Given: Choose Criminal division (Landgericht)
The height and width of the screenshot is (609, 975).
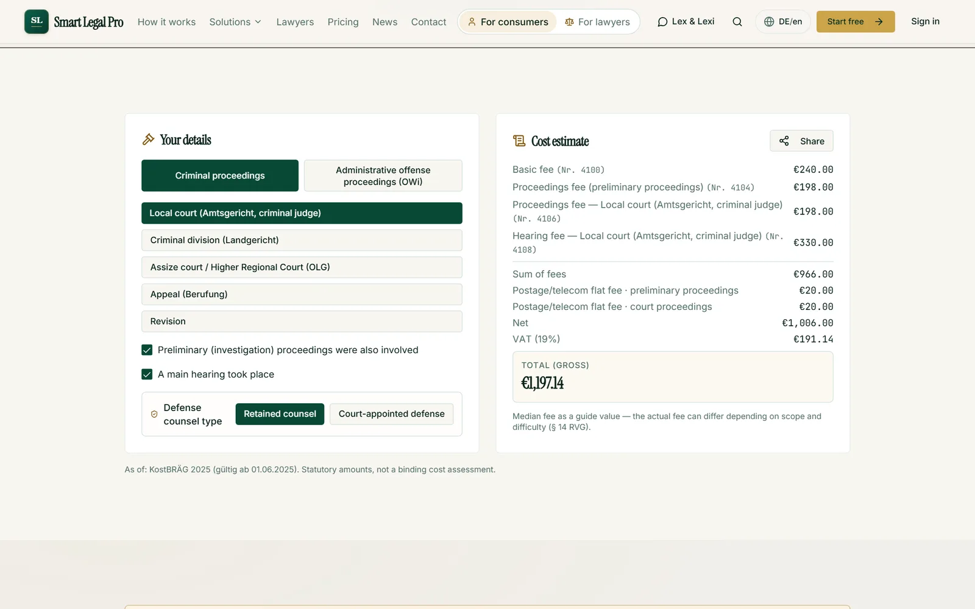Looking at the screenshot, I should click(x=302, y=240).
